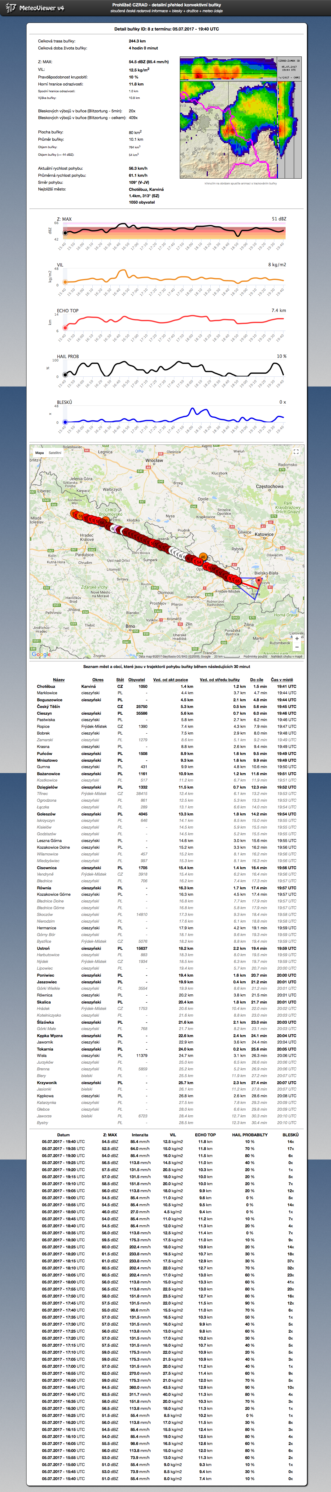This screenshot has width=331, height=1492.
Task: Zoom in on the map
Action: coord(296,639)
